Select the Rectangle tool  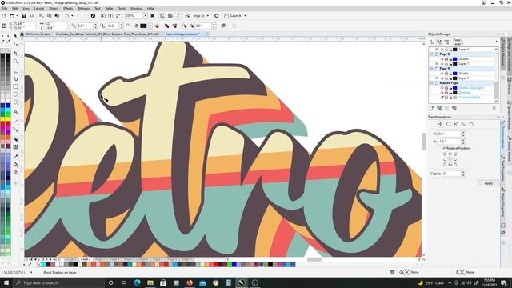tap(16, 87)
